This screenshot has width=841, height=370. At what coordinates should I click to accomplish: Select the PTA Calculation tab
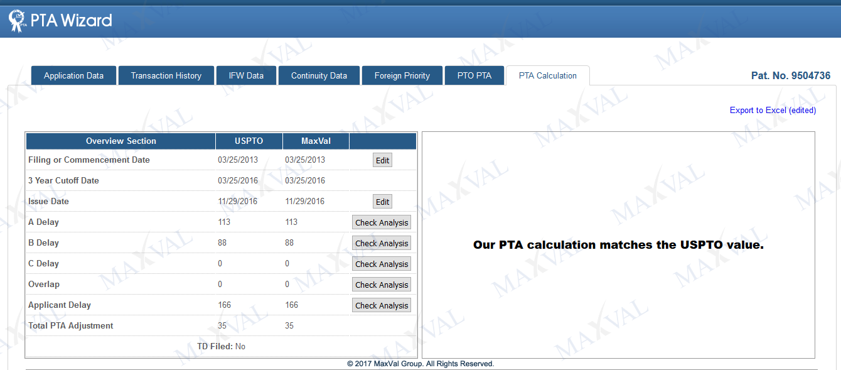[548, 75]
